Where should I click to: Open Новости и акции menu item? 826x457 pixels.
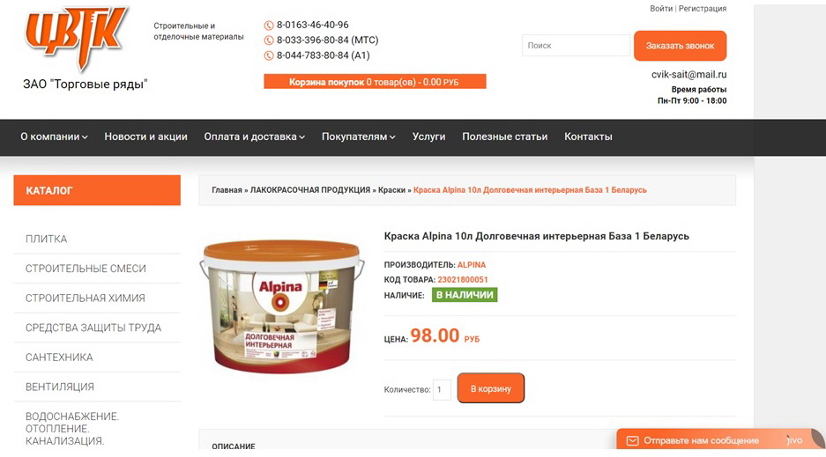146,136
